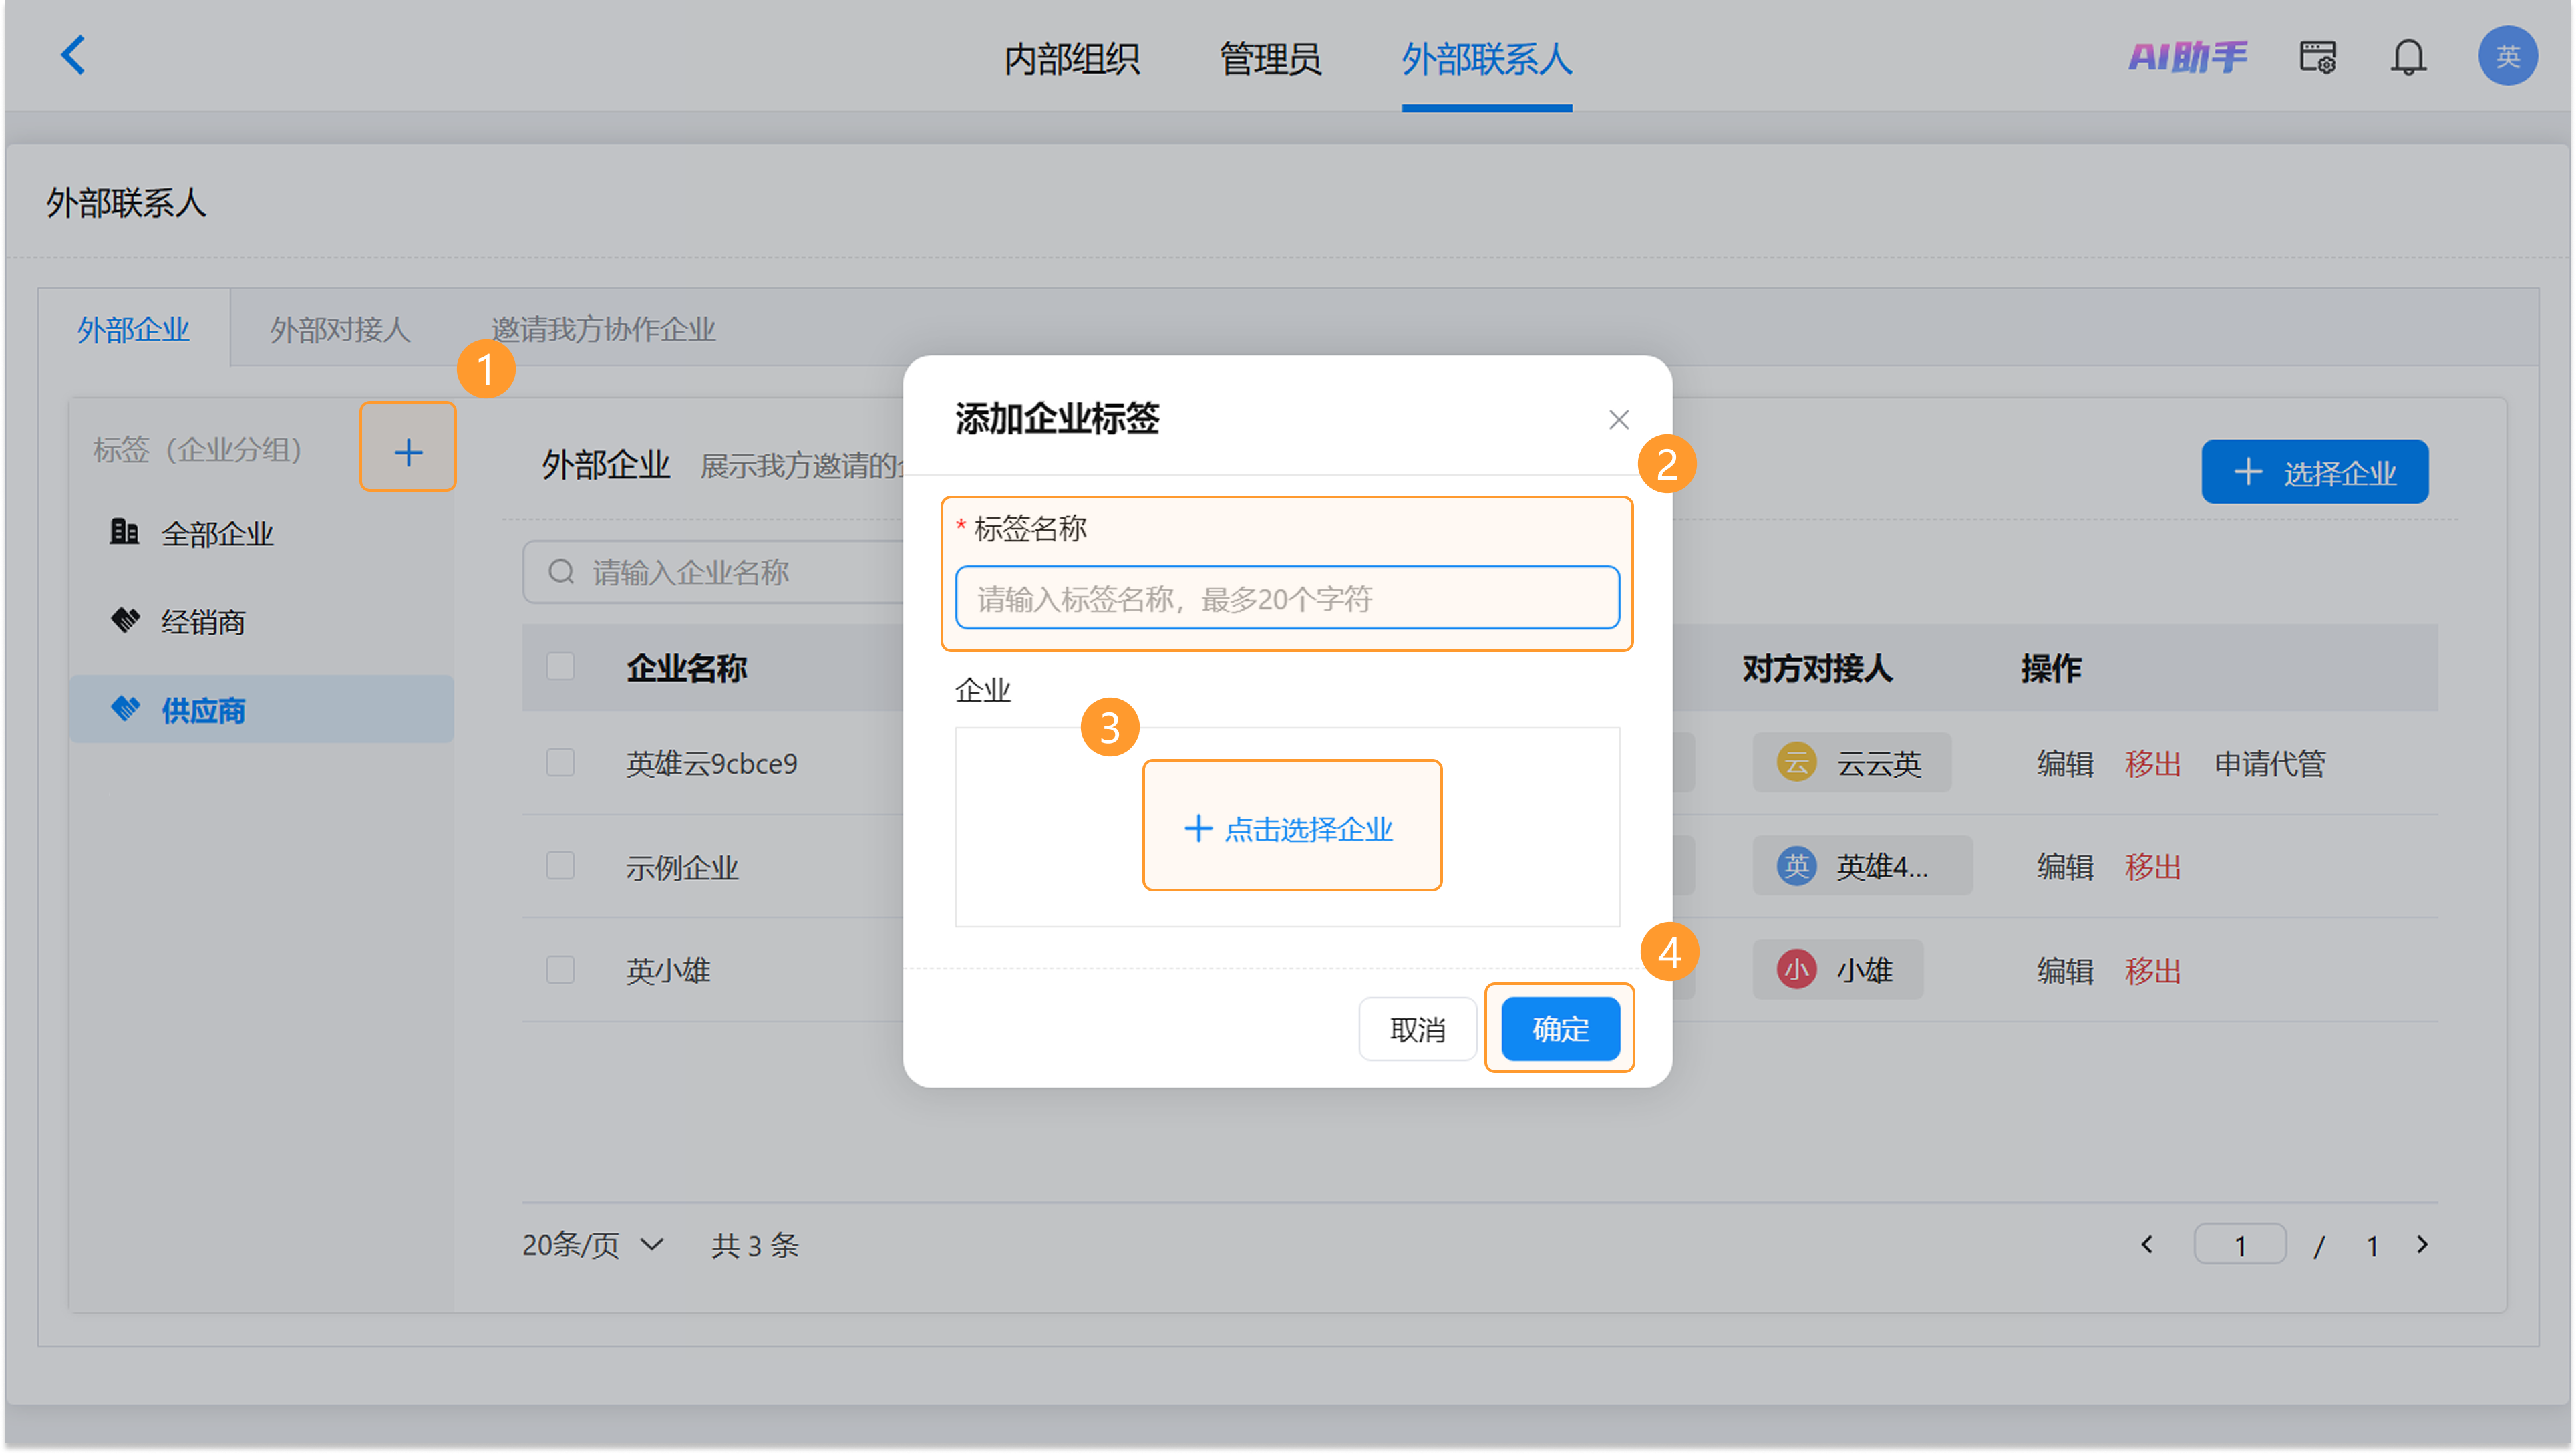Select the 外部联系人 top tab
Viewport: 2576px width, 1454px height.
pos(1486,59)
